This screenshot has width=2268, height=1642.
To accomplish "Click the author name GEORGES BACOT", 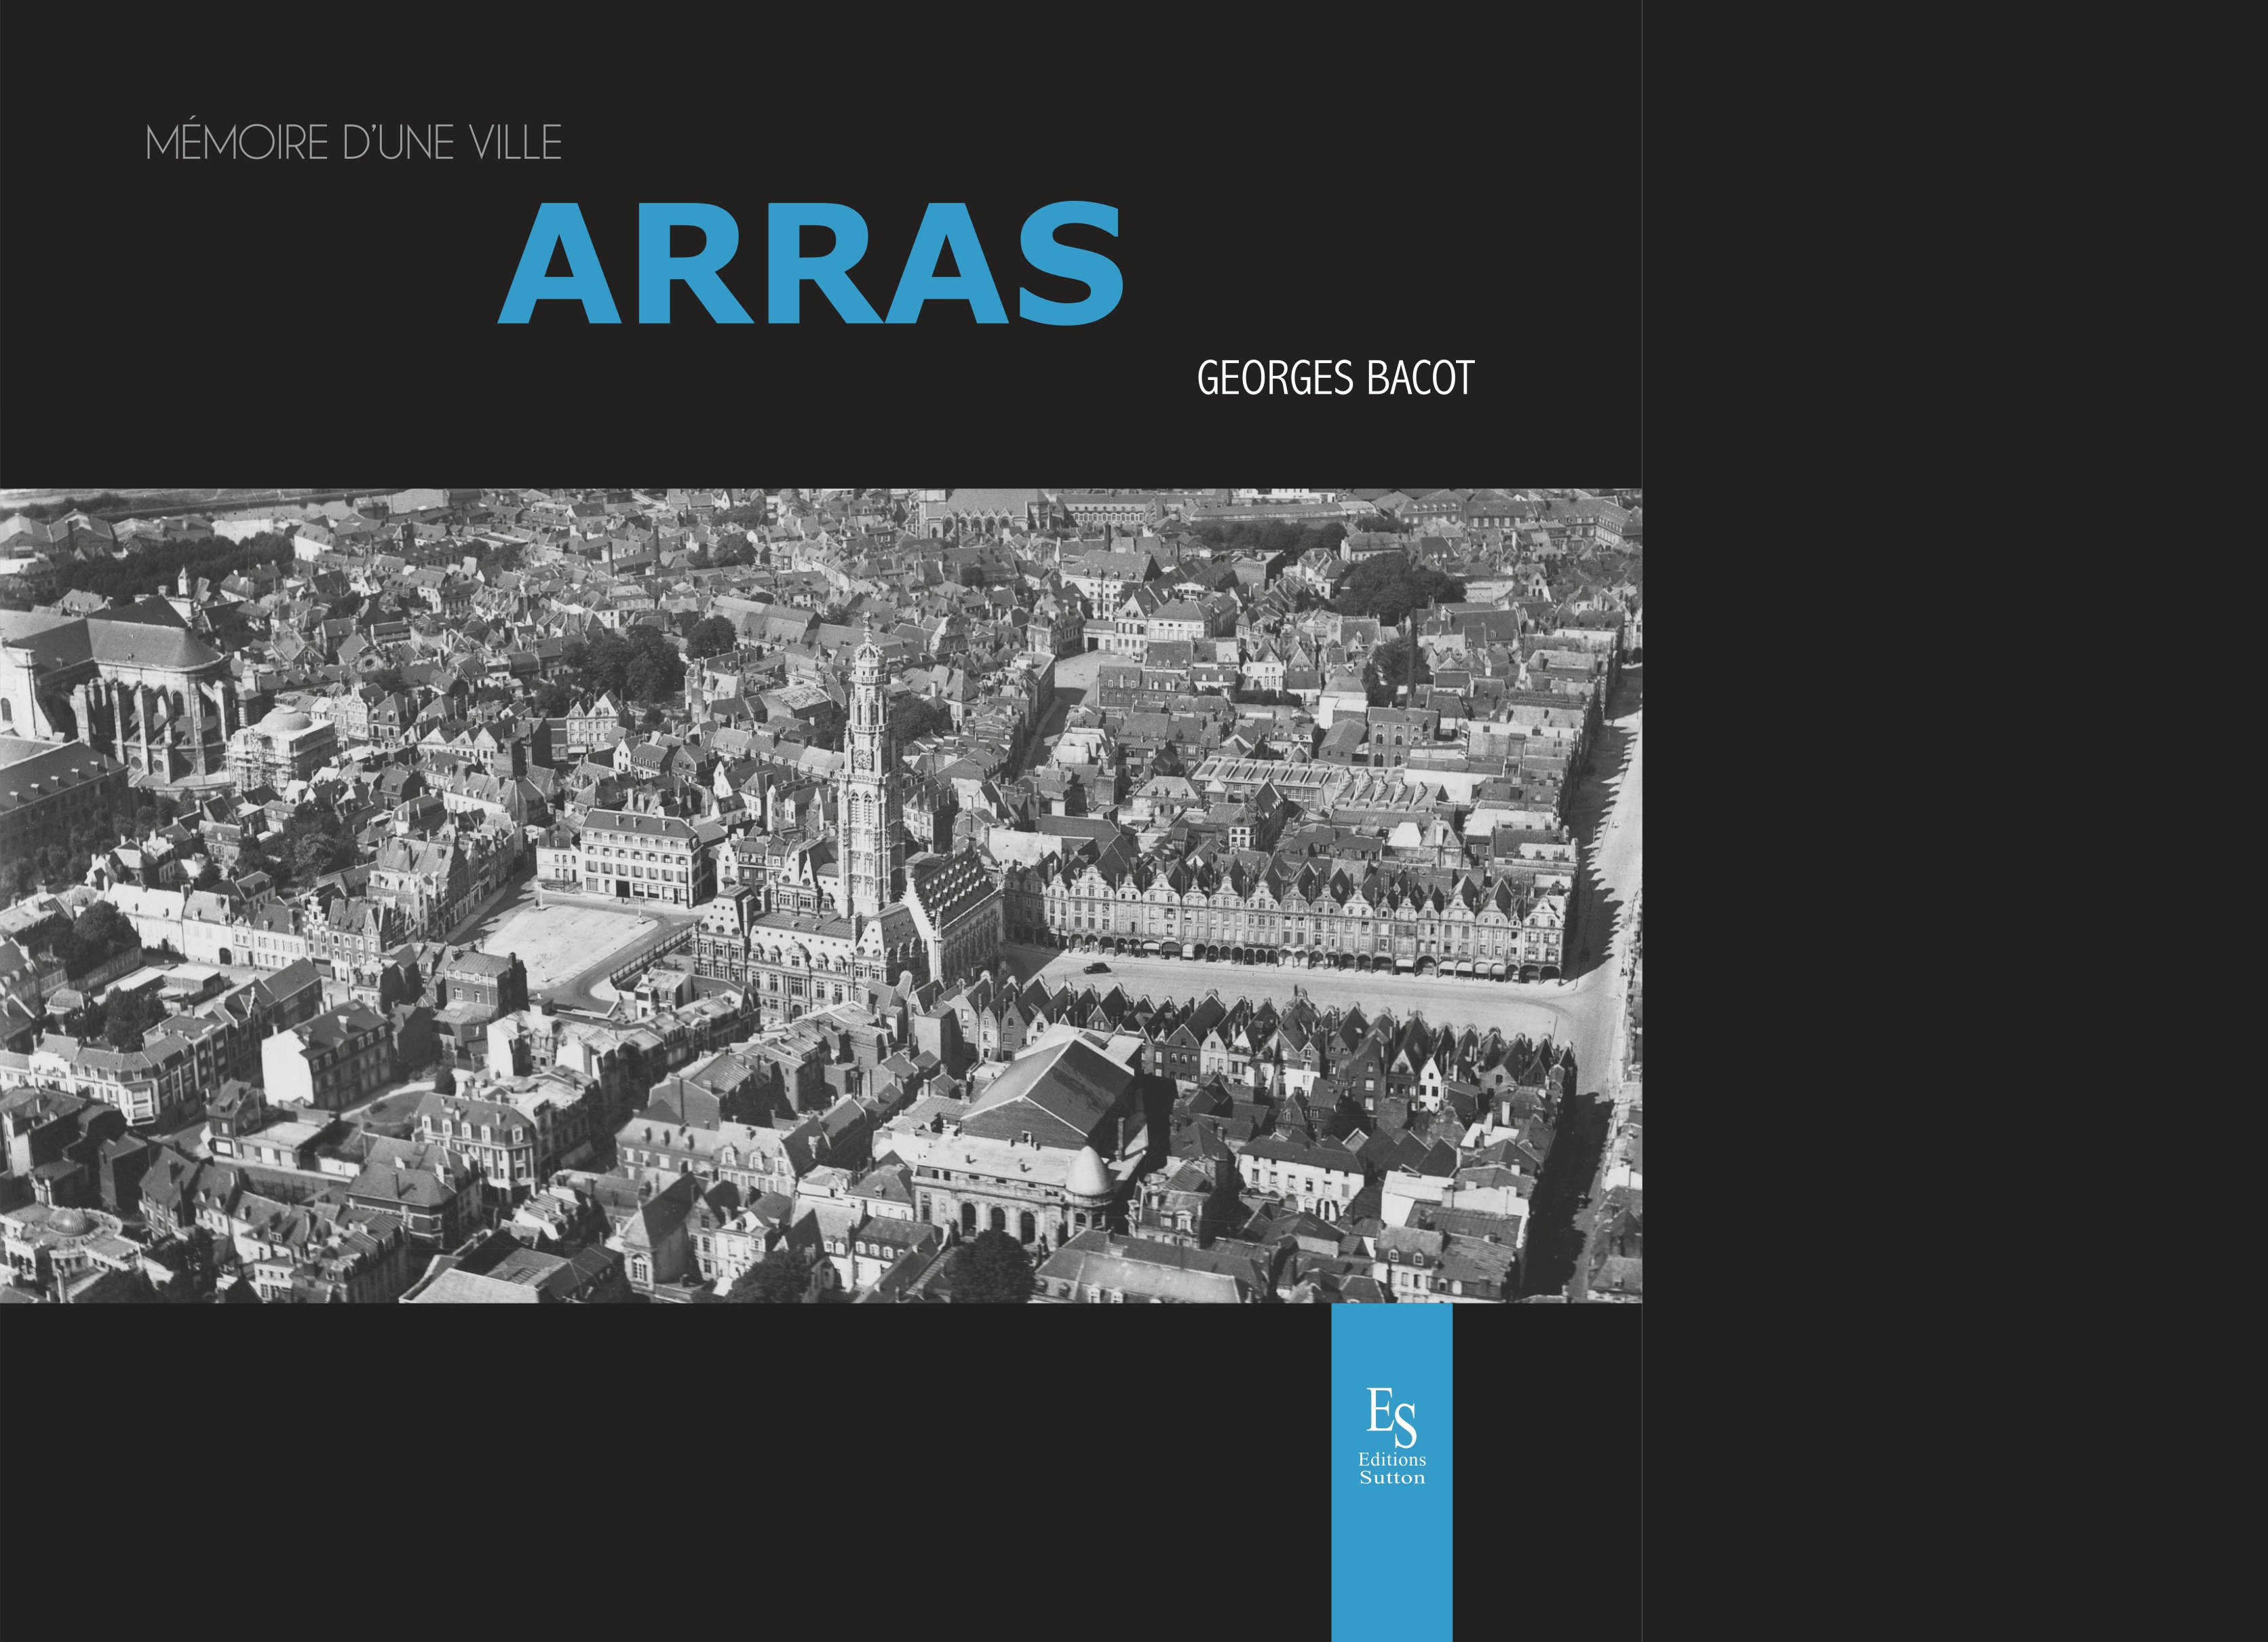I will 1335,379.
